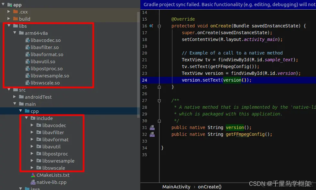Click onCreate() in the breadcrumb bar

click(210, 186)
